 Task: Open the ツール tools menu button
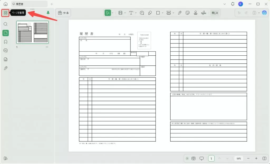coord(63,13)
